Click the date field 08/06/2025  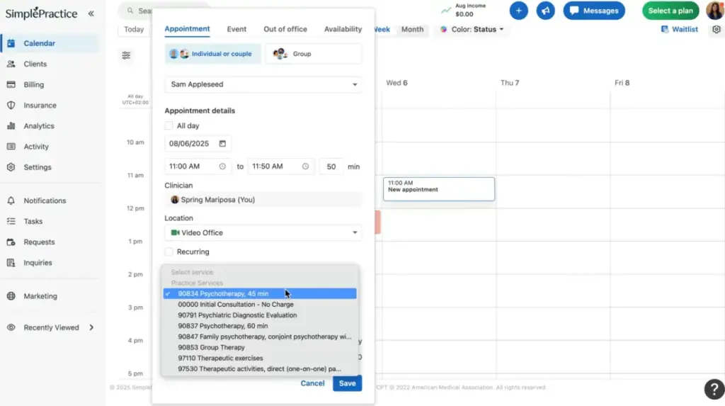198,144
